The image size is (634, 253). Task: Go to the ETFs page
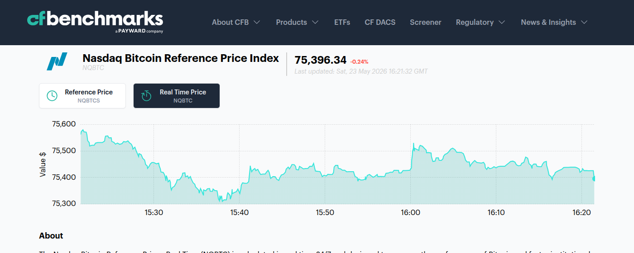click(x=342, y=22)
